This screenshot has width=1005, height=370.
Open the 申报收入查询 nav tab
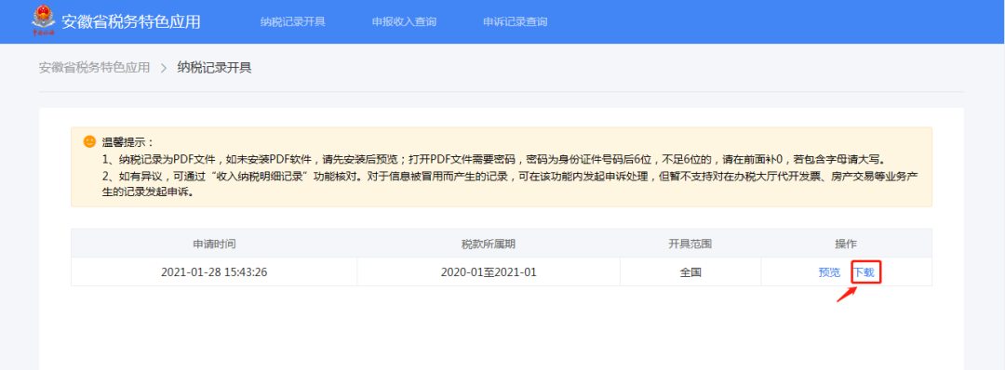coord(405,21)
